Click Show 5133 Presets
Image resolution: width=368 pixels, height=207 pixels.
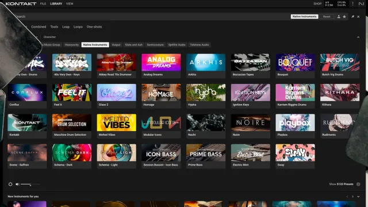pyautogui.click(x=341, y=184)
